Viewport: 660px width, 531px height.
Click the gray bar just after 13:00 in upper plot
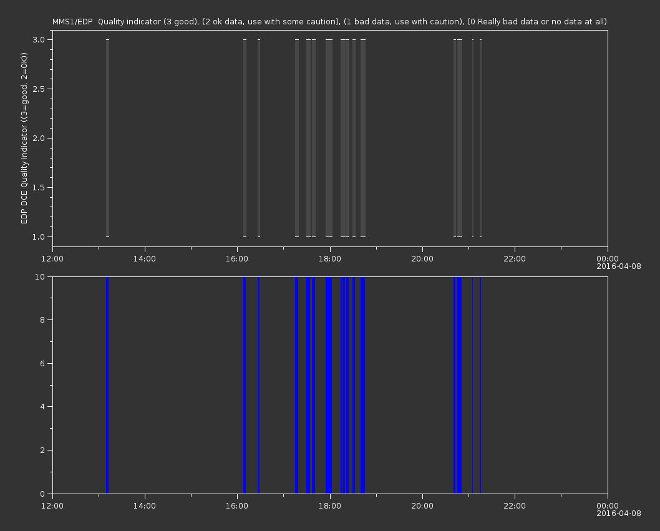click(107, 138)
